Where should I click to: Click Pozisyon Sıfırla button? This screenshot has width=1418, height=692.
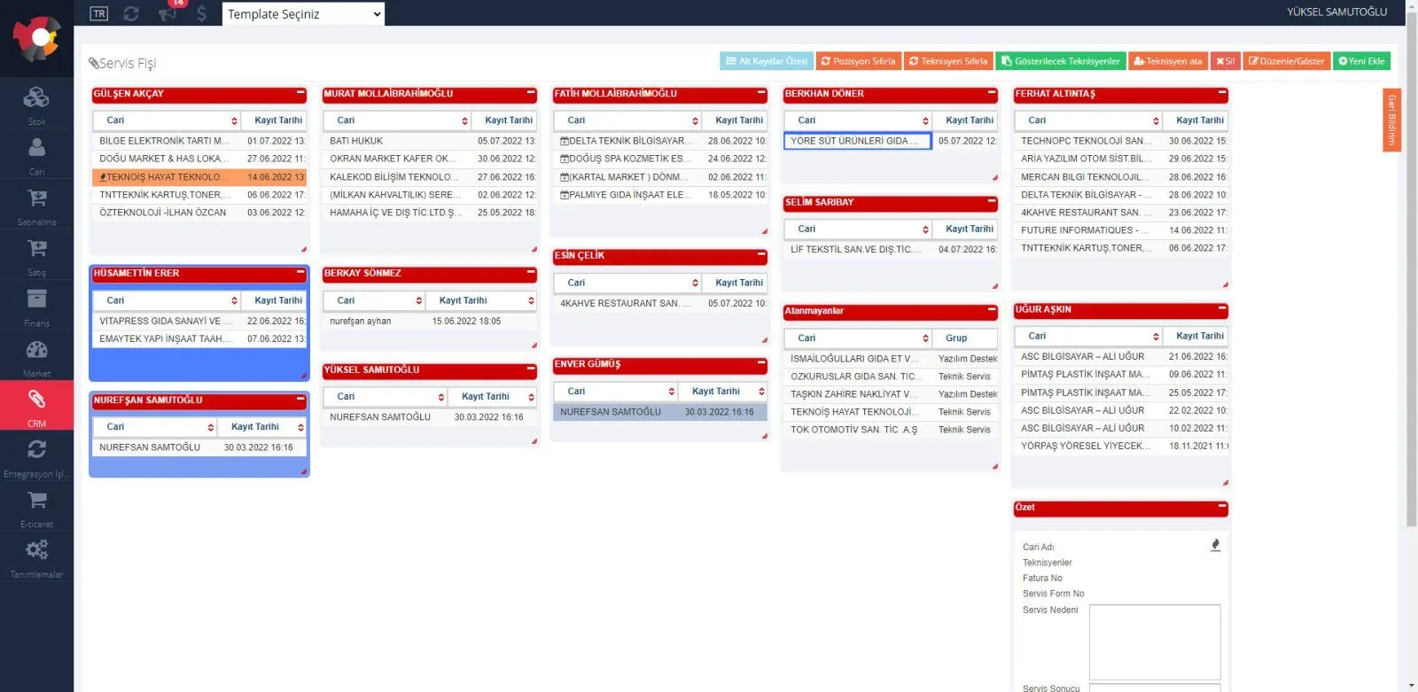tap(858, 61)
